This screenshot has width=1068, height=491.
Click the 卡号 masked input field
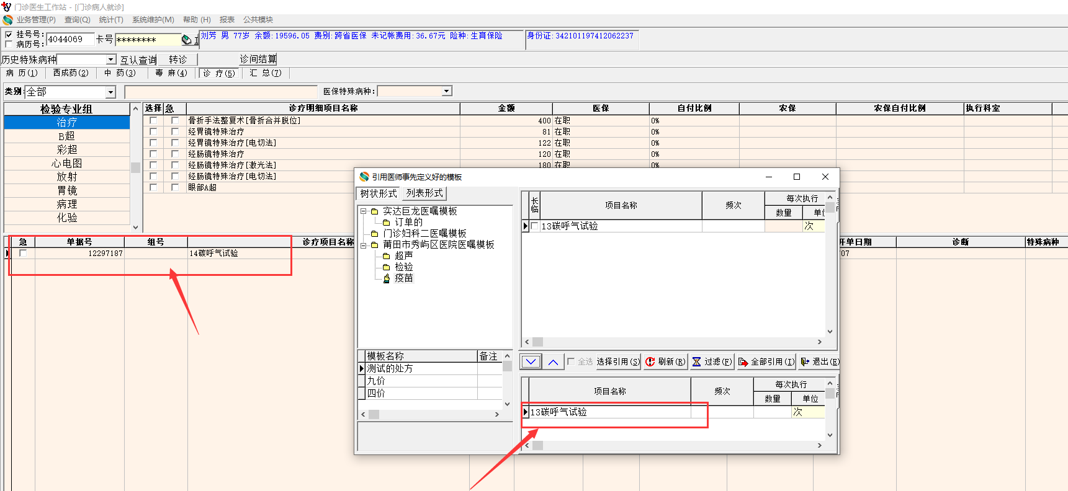click(x=147, y=40)
